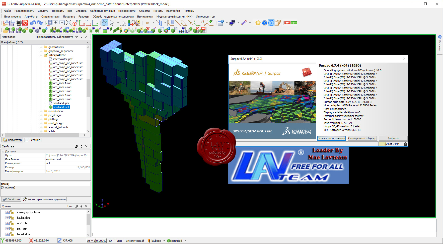The image size is (443, 244).
Task: Click the Zoom in icon
Action: coord(56,23)
